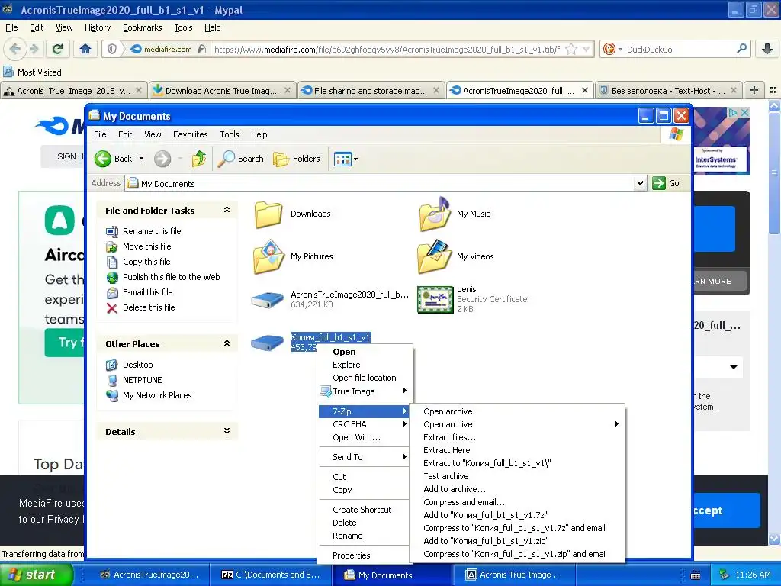
Task: Choose Open in context menu
Action: click(x=365, y=352)
